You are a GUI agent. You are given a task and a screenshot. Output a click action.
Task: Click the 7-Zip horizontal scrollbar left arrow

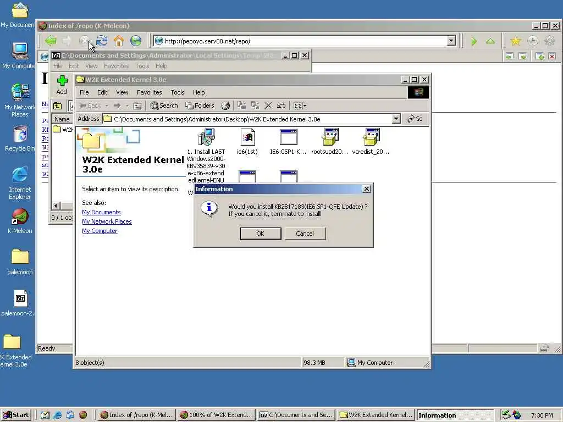[56, 206]
